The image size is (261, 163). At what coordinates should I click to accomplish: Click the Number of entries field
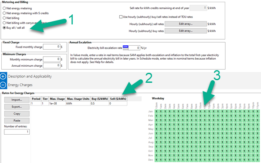[17, 132]
